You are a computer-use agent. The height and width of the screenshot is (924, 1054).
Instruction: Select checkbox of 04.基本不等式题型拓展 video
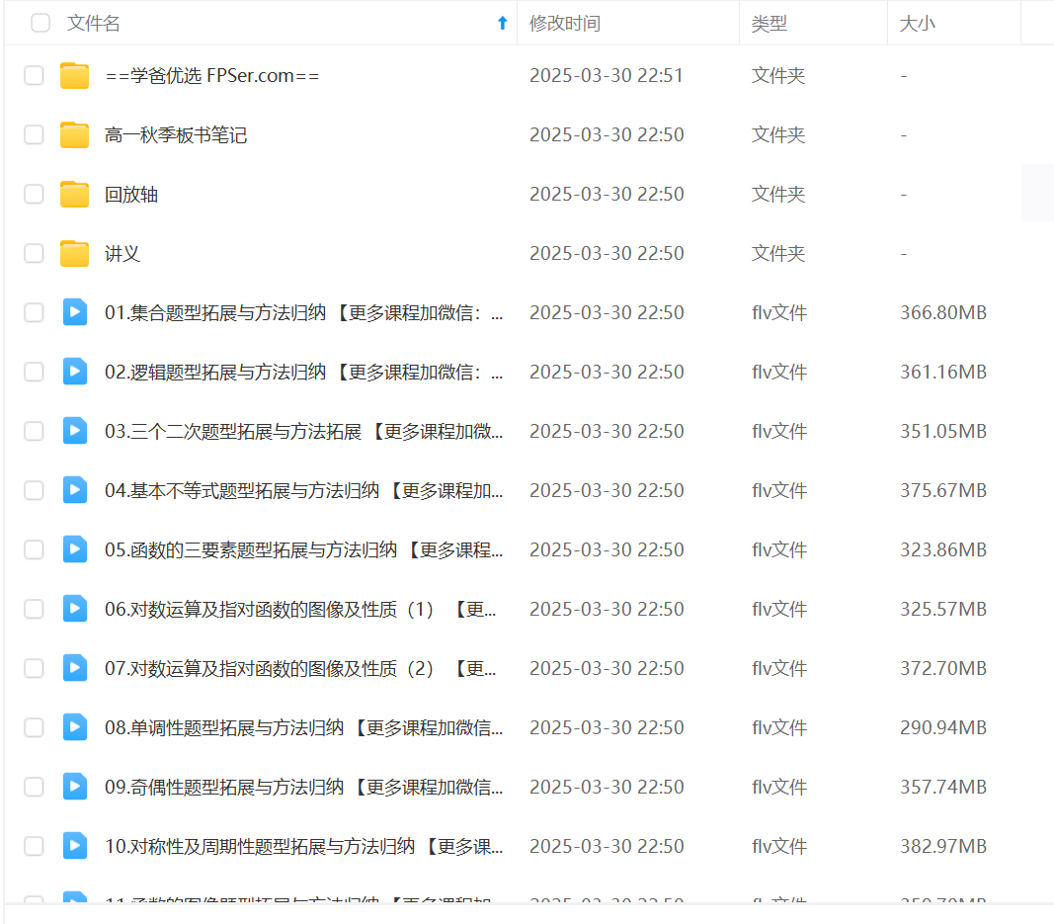[34, 490]
